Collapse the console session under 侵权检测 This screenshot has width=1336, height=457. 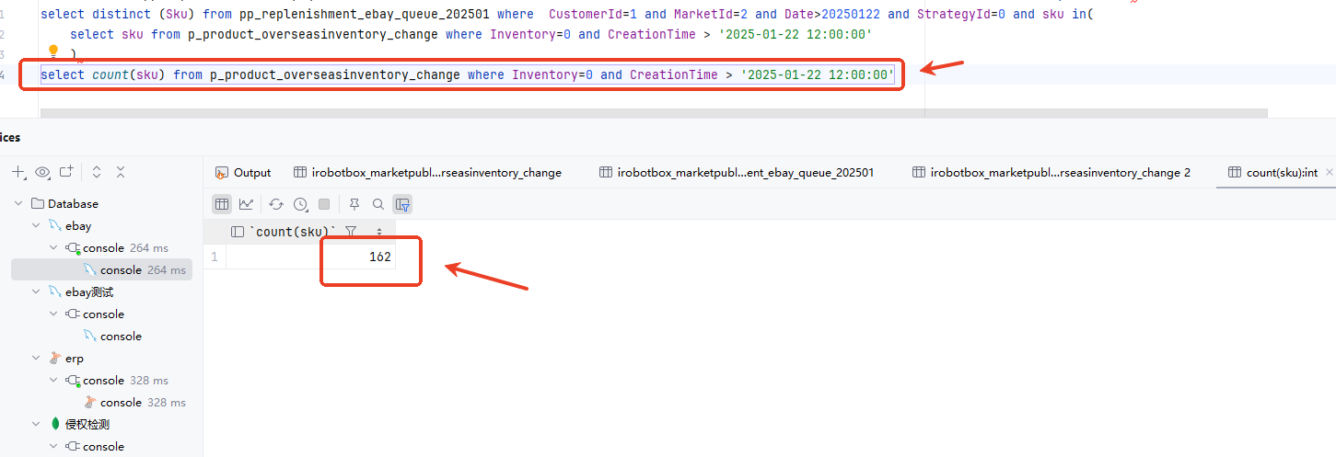tap(53, 446)
